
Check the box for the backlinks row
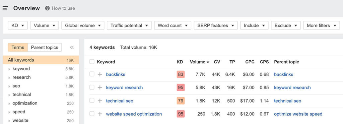point(92,74)
